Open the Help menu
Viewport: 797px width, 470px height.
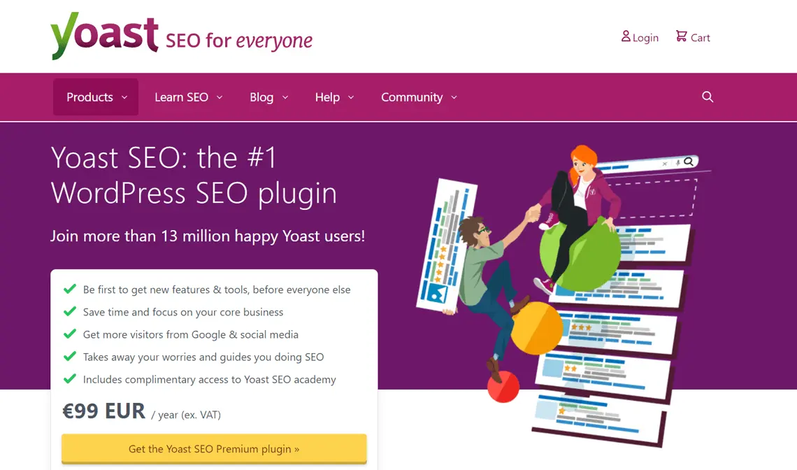point(334,97)
